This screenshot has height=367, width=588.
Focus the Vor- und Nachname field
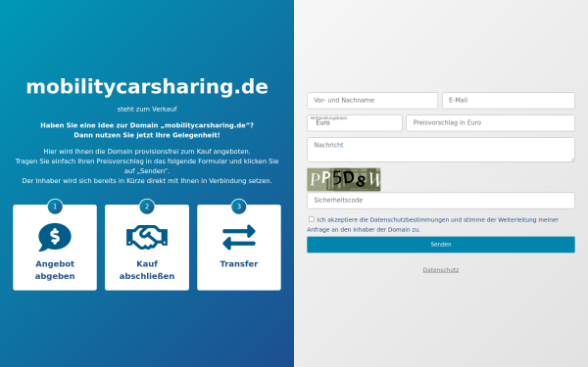(372, 101)
